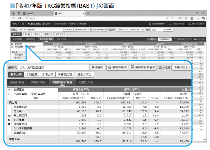
Task: Open the Copilot icon in the browser toolbar
Action: [203, 18]
